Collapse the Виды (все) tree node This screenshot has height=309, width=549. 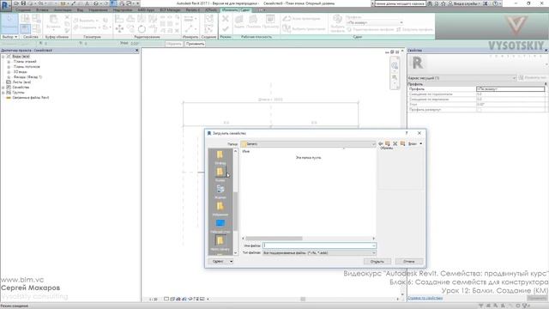pyautogui.click(x=3, y=57)
